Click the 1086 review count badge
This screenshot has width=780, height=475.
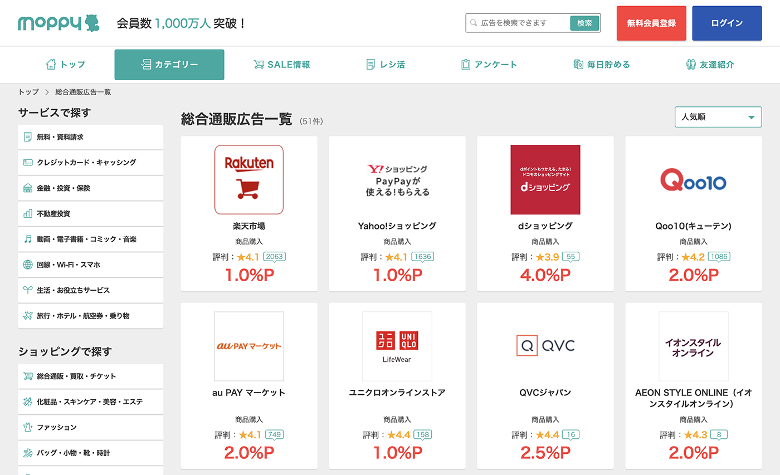pyautogui.click(x=719, y=257)
